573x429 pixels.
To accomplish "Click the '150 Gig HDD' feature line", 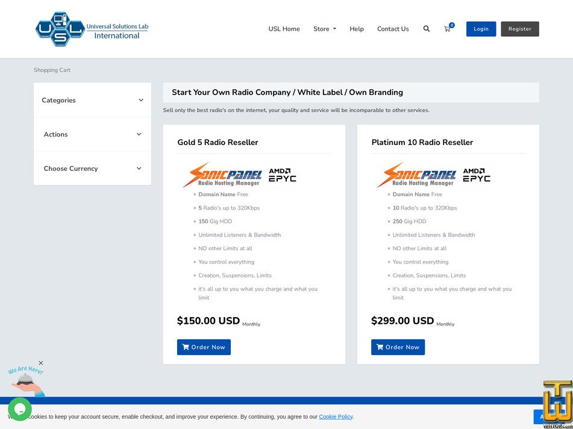I will tap(215, 221).
